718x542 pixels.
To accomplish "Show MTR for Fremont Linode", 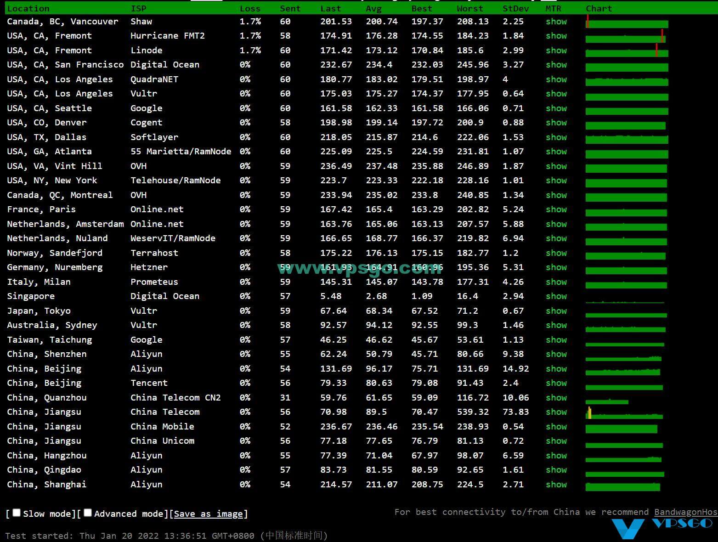I will pos(556,51).
